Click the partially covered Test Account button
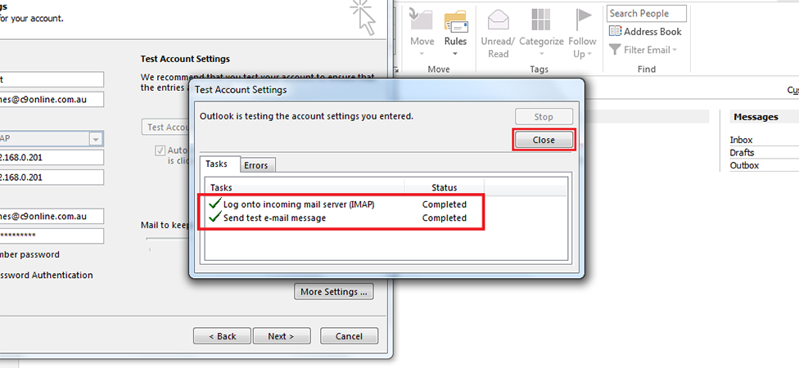Viewport: 799px width, 368px height. coord(165,128)
